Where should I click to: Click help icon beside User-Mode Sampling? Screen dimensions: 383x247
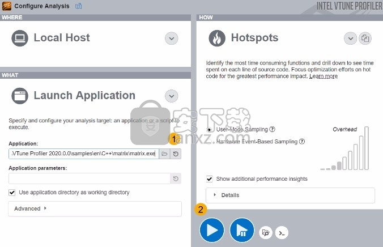(272, 129)
